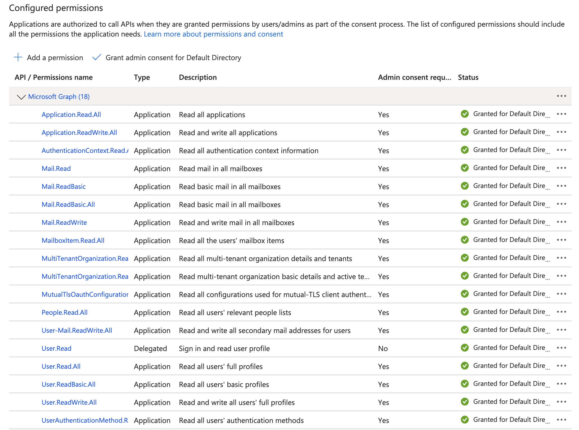The width and height of the screenshot is (579, 430).
Task: Open Learn more about permissions and consent link
Action: click(x=213, y=34)
